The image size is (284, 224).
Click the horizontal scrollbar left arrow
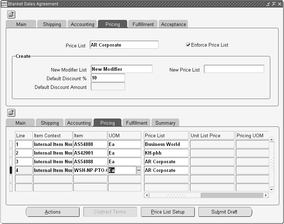pyautogui.click(x=147, y=195)
